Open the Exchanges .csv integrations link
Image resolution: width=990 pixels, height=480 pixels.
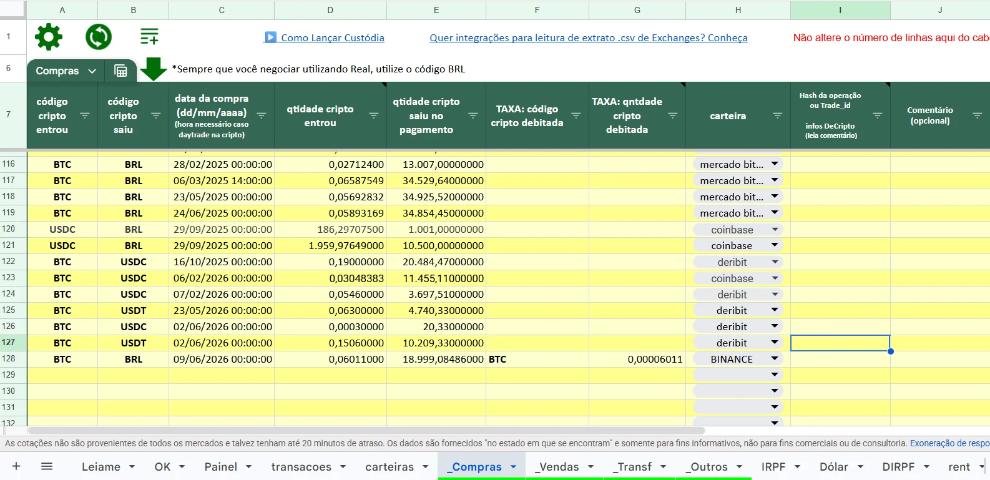coord(589,37)
